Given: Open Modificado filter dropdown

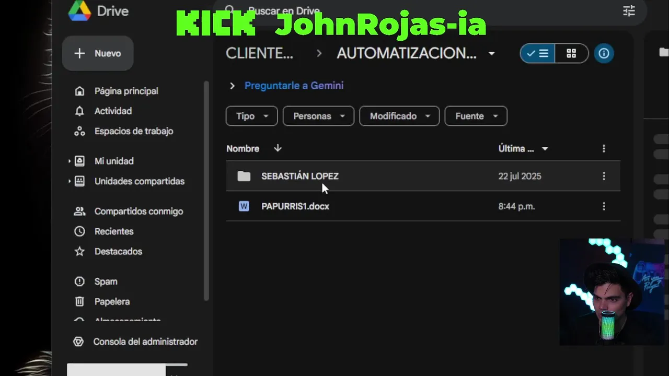Looking at the screenshot, I should (x=400, y=116).
